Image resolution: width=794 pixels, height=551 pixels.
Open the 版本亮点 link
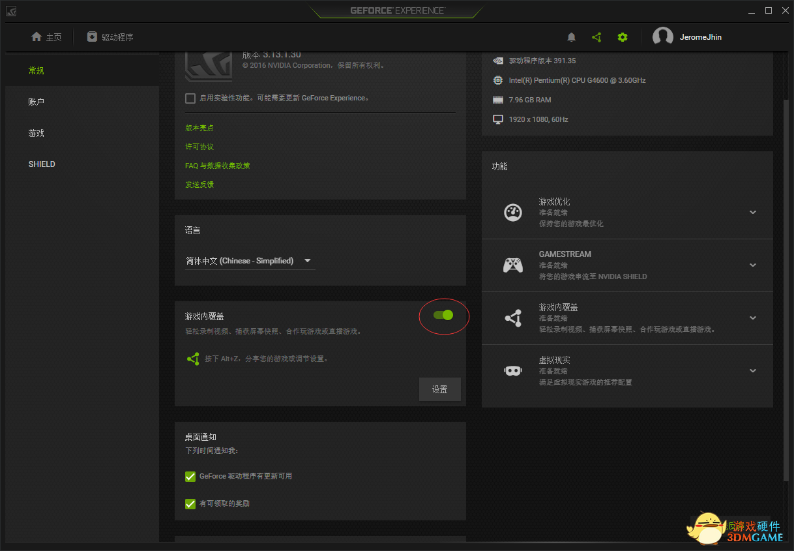tap(199, 128)
